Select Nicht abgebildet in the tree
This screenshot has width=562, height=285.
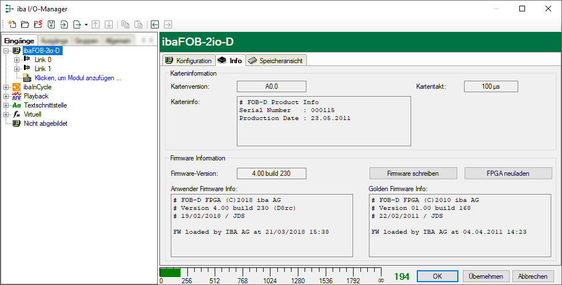coord(46,123)
